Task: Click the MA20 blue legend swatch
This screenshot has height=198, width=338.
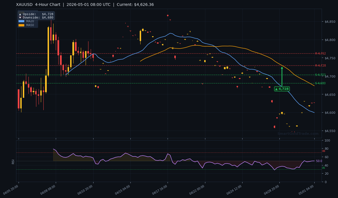Action: [21, 21]
